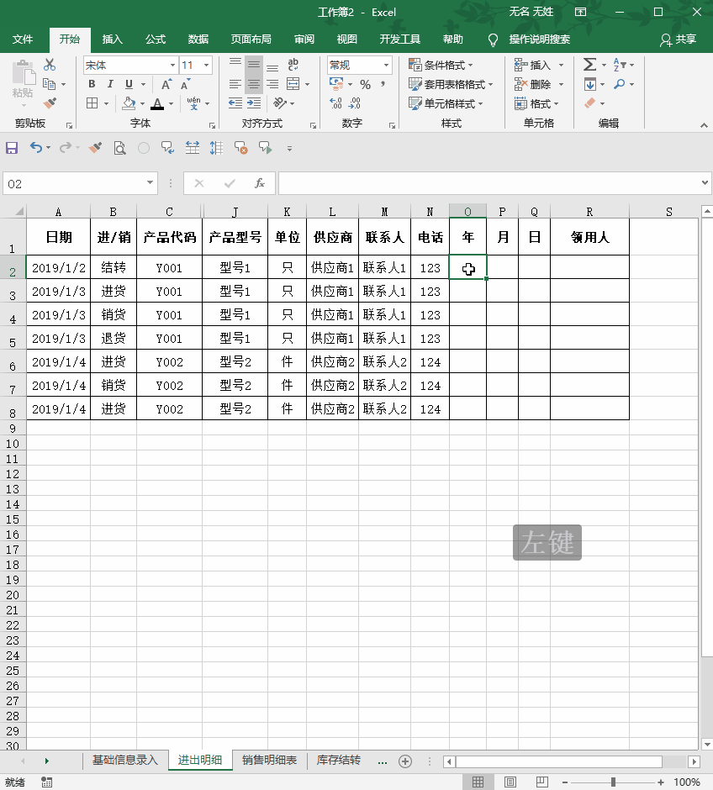Image resolution: width=713 pixels, height=790 pixels.
Task: Open the 文件 menu
Action: click(x=22, y=39)
